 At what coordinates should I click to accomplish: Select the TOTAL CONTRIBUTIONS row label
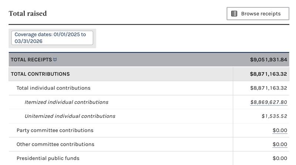coord(40,74)
